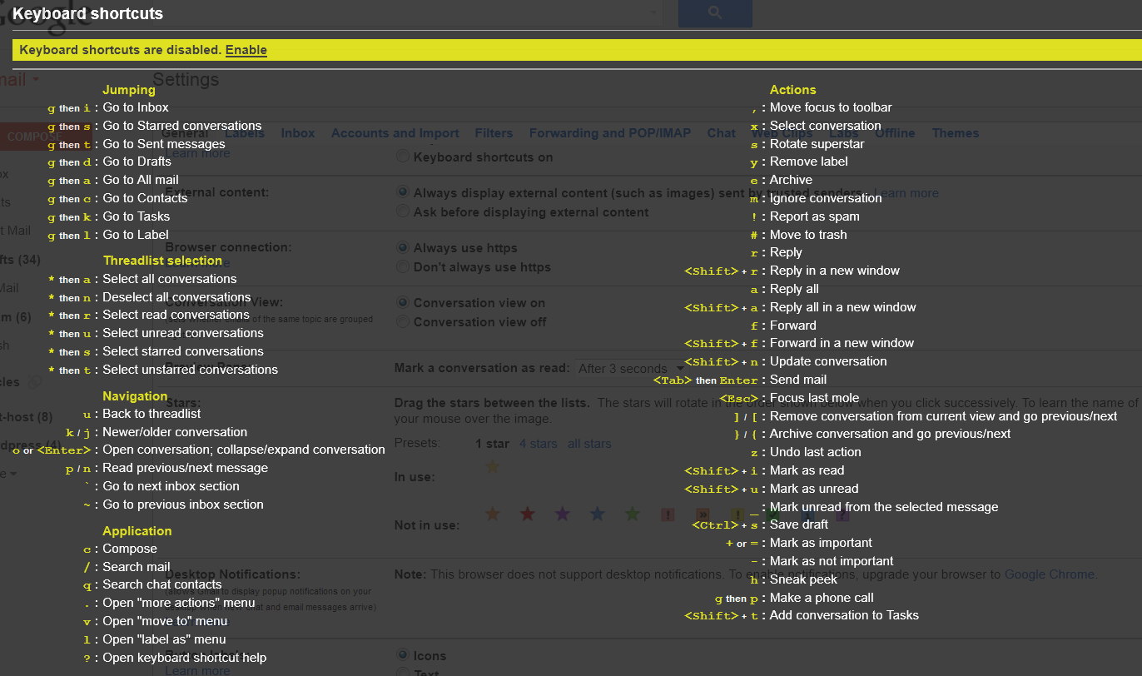Select Conversation view on radio button
Image resolution: width=1142 pixels, height=676 pixels.
[x=403, y=302]
